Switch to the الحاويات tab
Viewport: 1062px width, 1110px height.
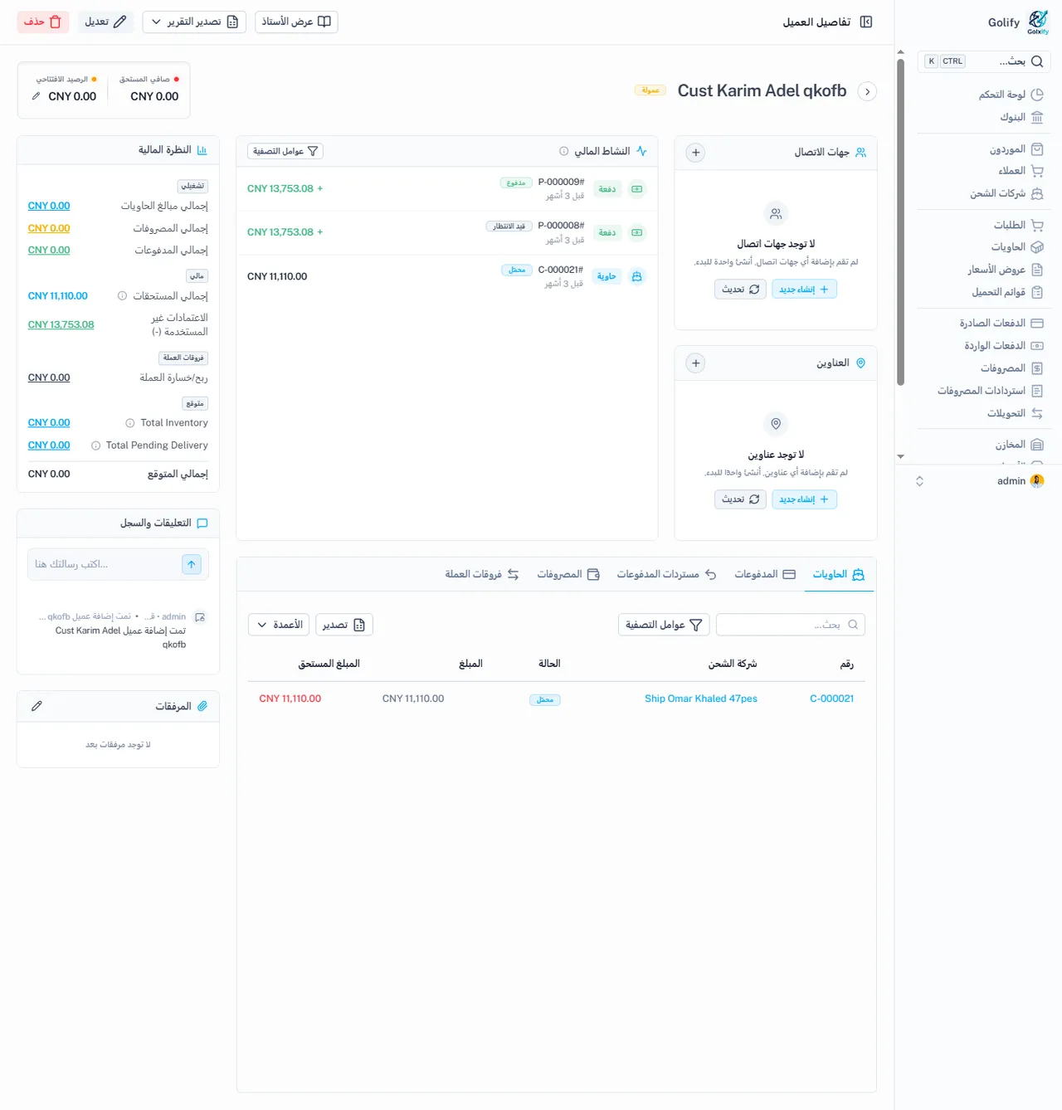(839, 574)
